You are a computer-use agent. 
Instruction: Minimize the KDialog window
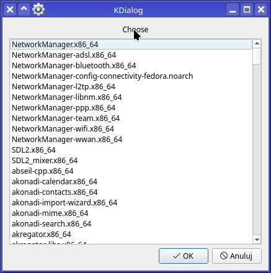(233, 9)
